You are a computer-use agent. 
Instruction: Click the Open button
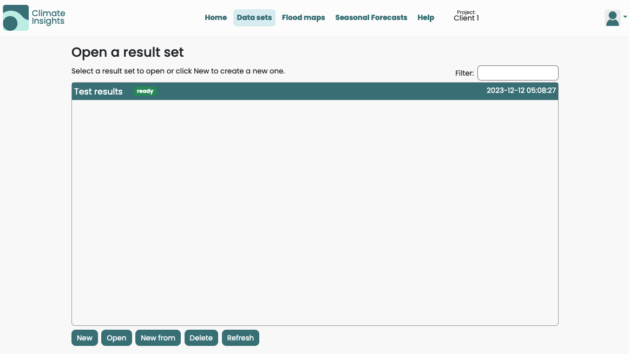coord(116,338)
